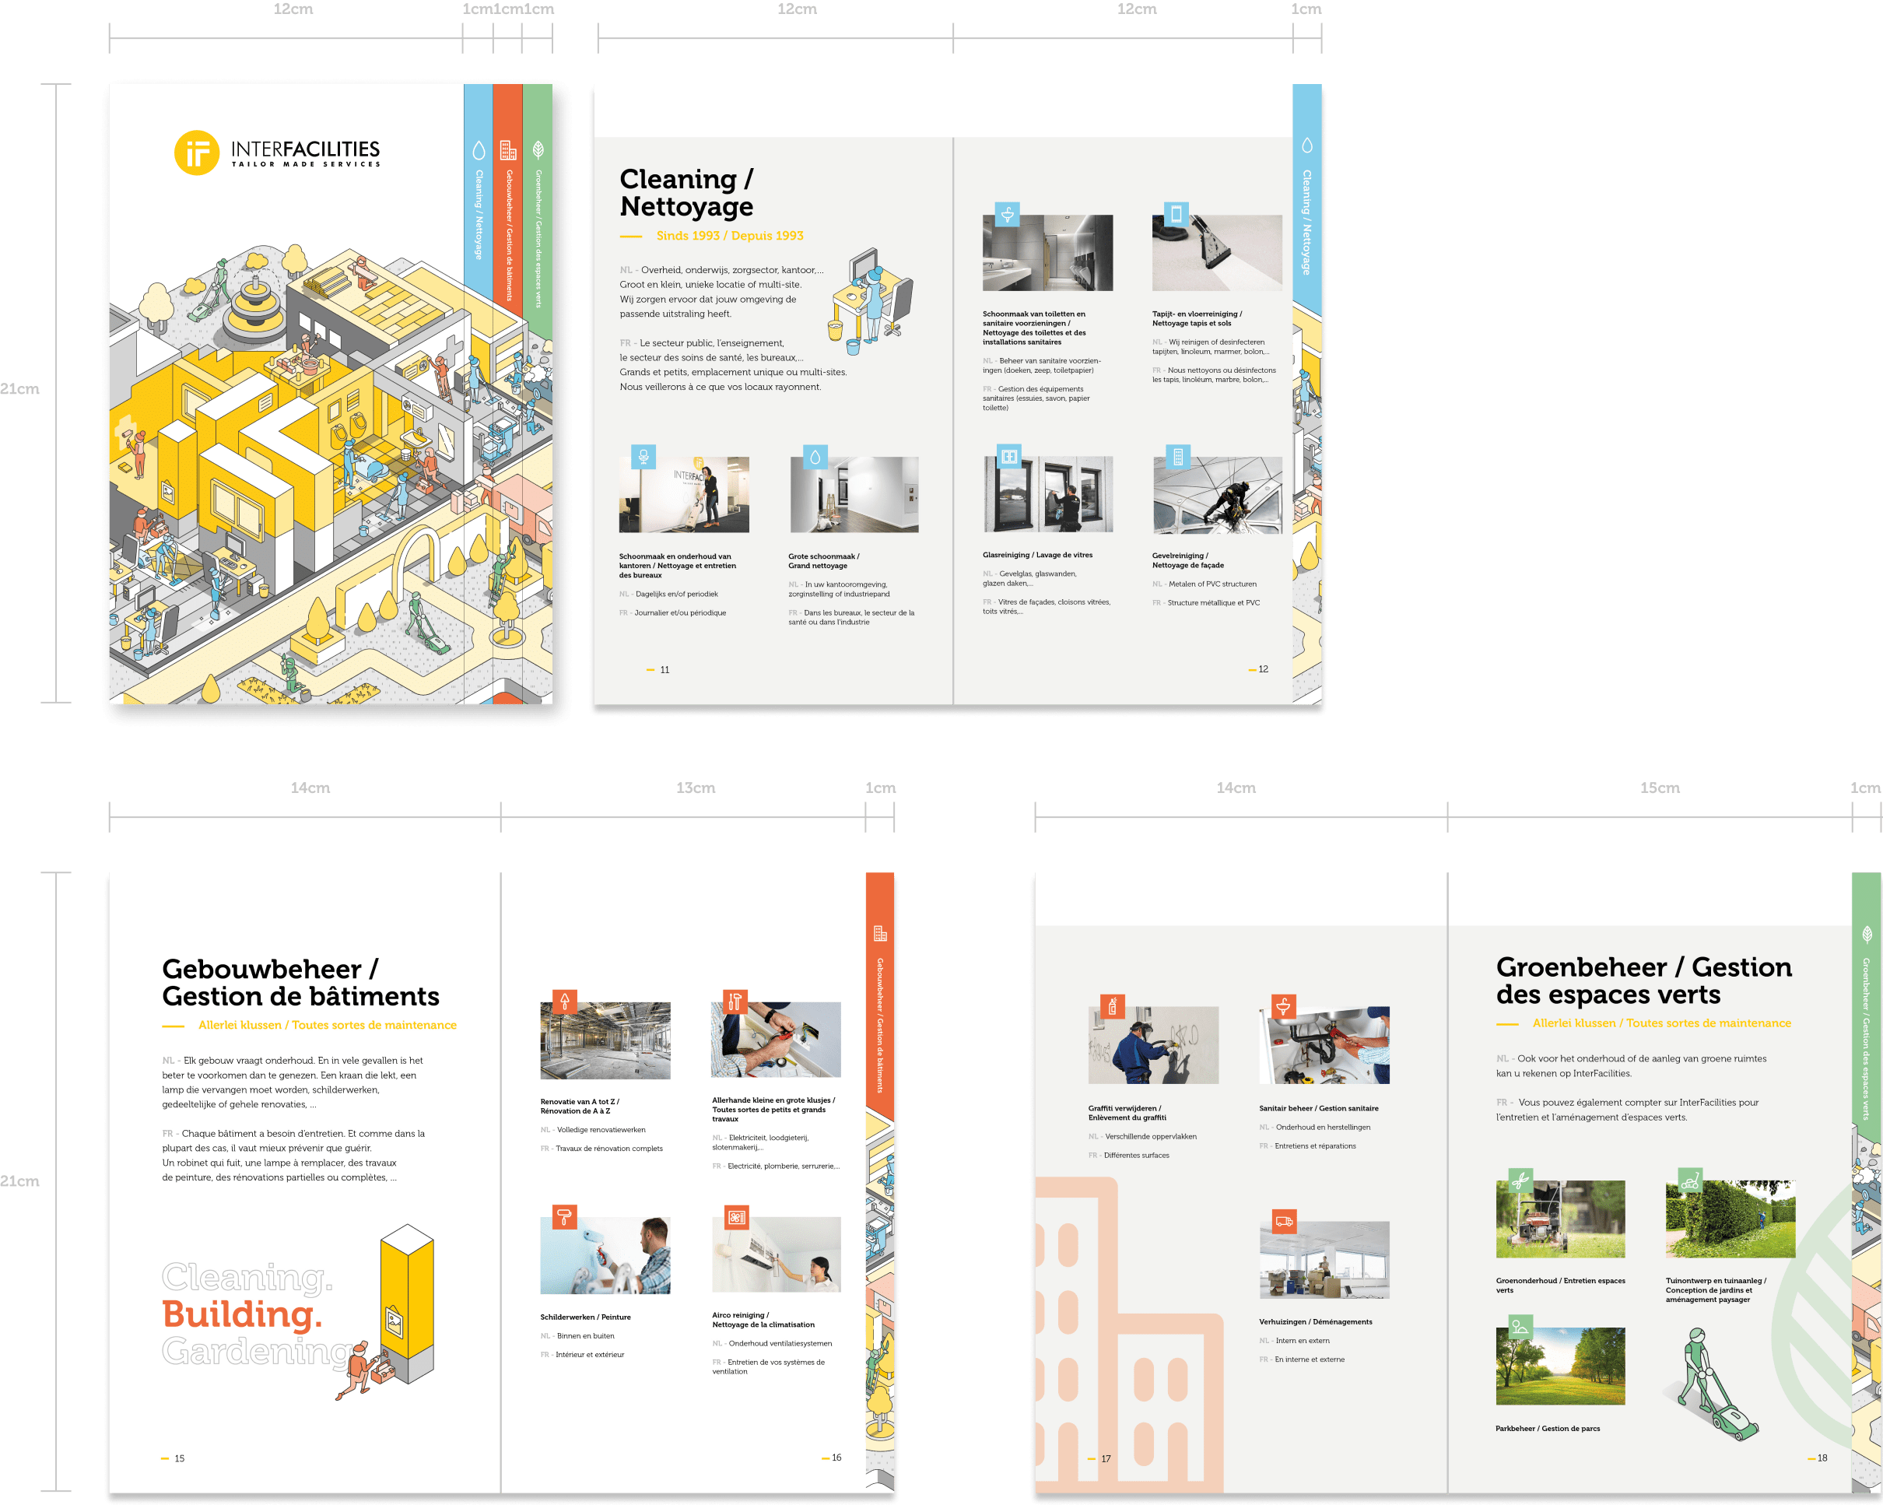Click the orange 'Building.' word on page 15
This screenshot has height=1505, width=1883.
coord(242,1314)
